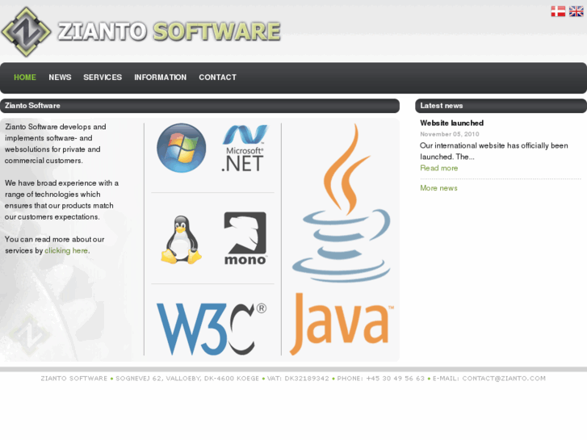587x440 pixels.
Task: Click the W3C logo
Action: click(x=212, y=329)
